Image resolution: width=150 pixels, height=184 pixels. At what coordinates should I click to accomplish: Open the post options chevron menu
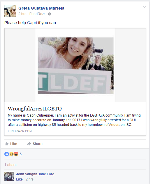pos(144,7)
